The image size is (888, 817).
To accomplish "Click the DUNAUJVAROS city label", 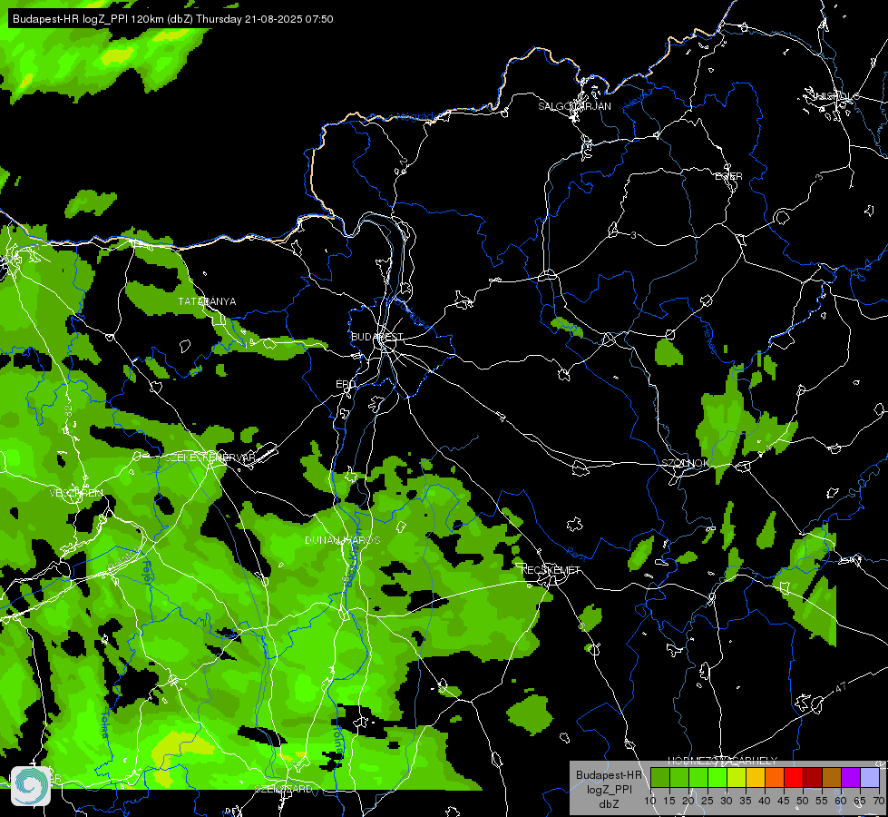I will [343, 540].
